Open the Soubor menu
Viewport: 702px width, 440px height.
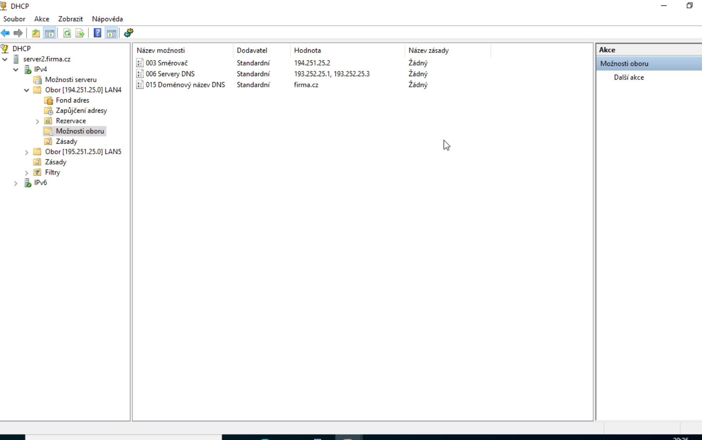coord(14,19)
